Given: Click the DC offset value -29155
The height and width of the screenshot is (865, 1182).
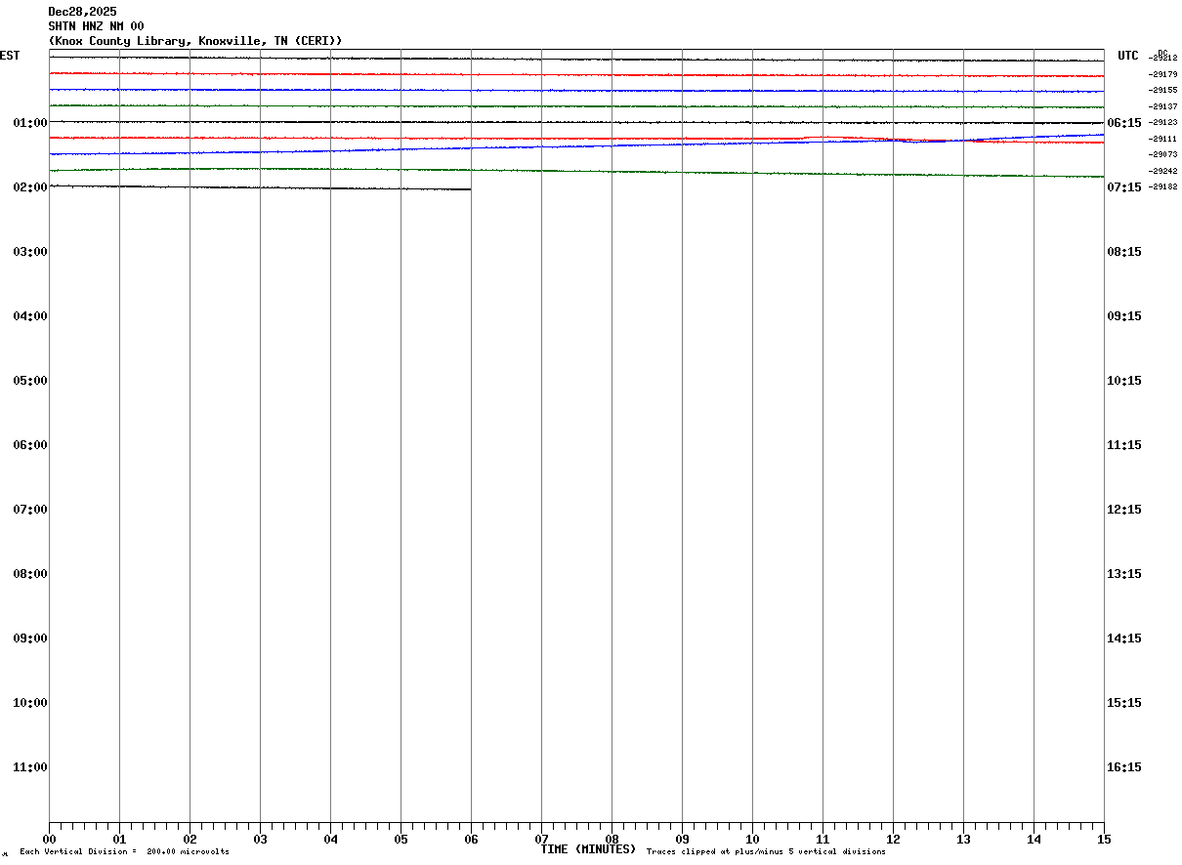Looking at the screenshot, I should click(x=1163, y=90).
